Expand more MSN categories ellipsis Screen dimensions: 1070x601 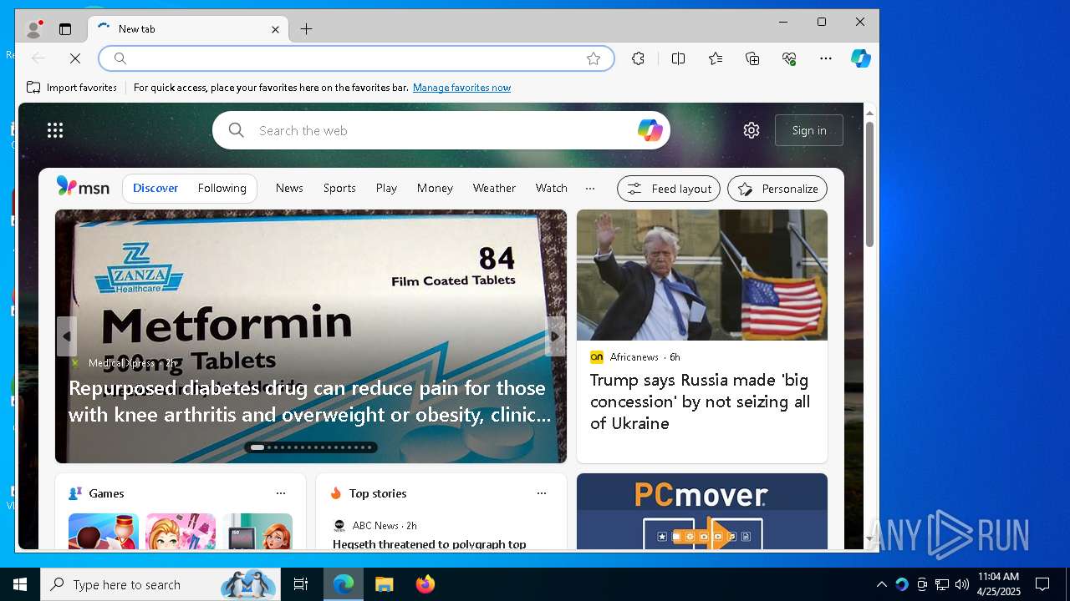point(590,189)
